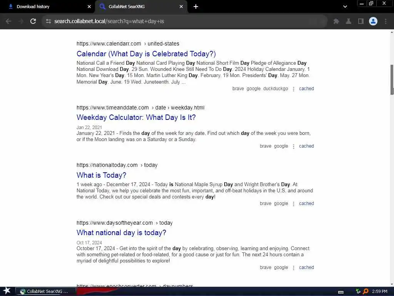The height and width of the screenshot is (296, 394).
Task: Open the What is Today? result
Action: pyautogui.click(x=101, y=175)
